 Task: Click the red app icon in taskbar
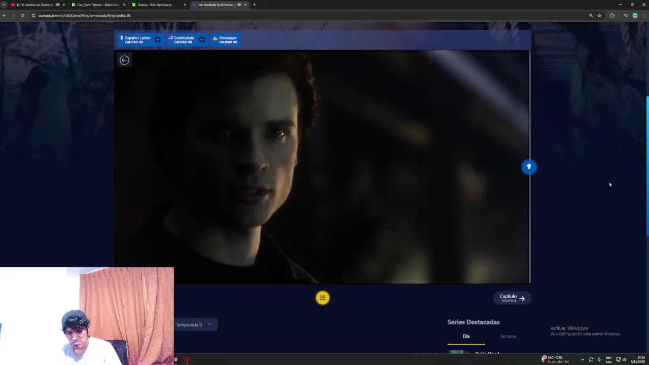(187, 360)
